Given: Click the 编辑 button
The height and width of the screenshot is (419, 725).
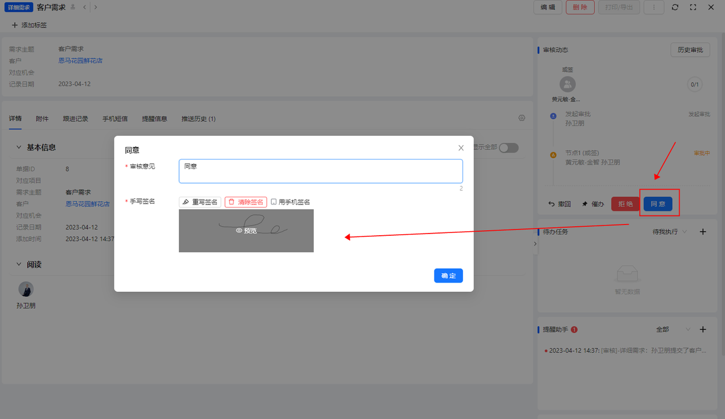Looking at the screenshot, I should tap(548, 7).
